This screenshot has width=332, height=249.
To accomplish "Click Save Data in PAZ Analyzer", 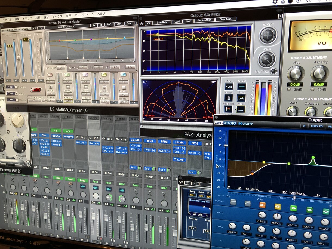I will 162,22.
